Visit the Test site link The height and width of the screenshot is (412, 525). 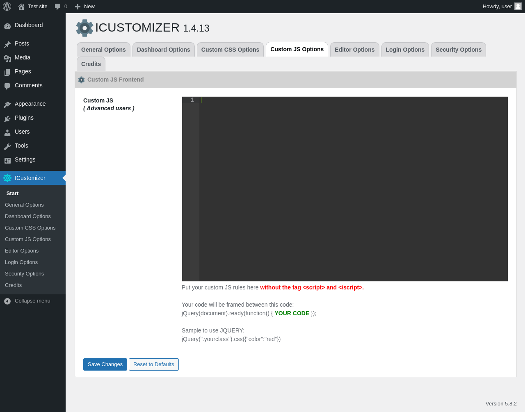coord(38,7)
